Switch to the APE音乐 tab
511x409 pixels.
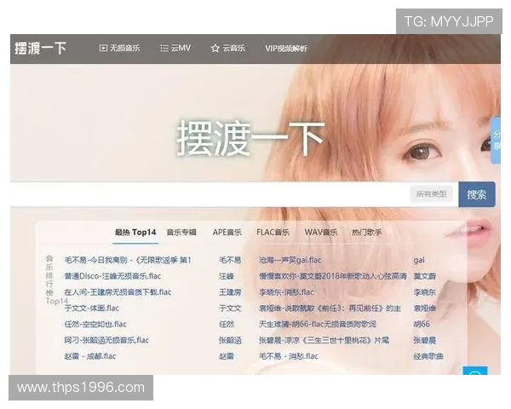(227, 232)
